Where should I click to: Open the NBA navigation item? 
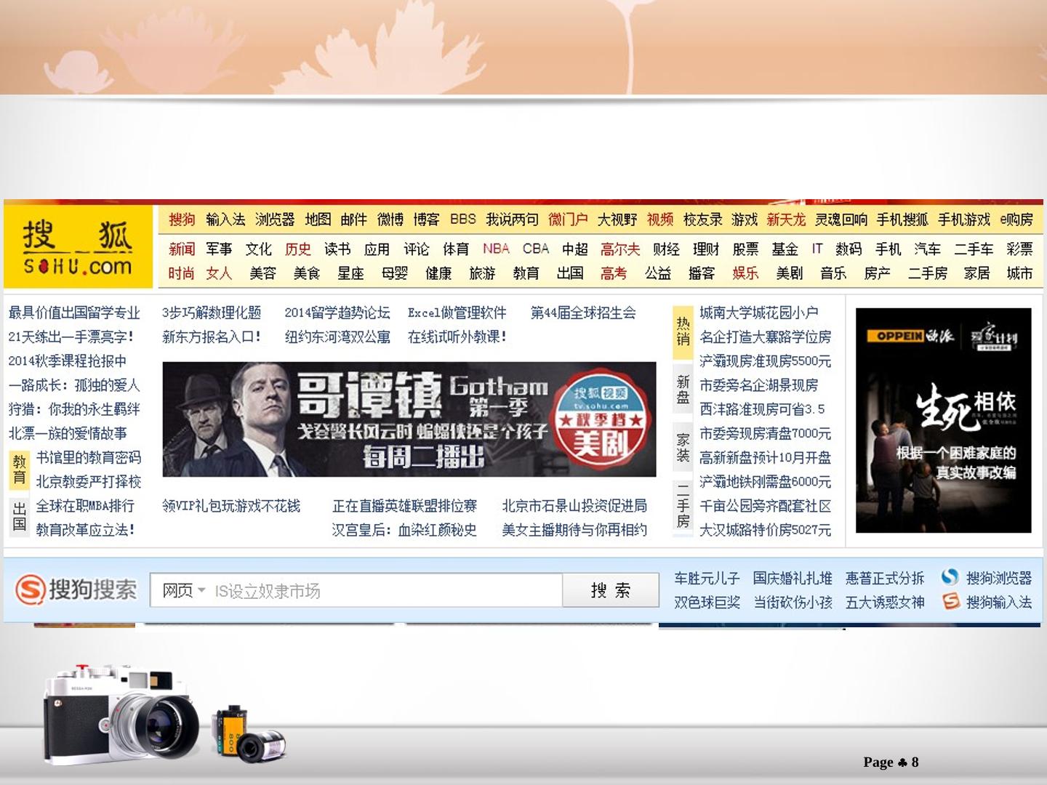click(x=496, y=249)
